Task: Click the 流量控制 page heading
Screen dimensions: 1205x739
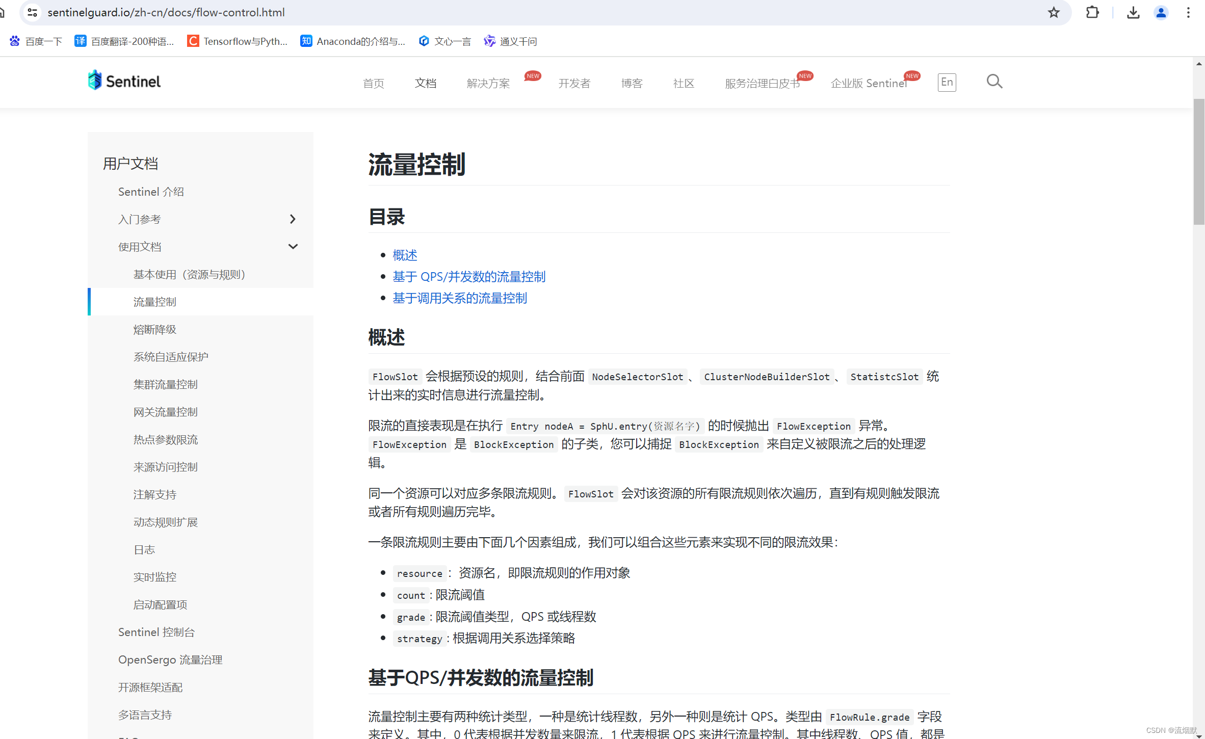Action: click(x=416, y=165)
